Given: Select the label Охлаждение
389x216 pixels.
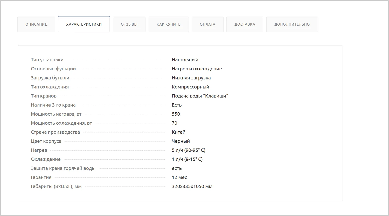Looking at the screenshot, I should point(46,159).
